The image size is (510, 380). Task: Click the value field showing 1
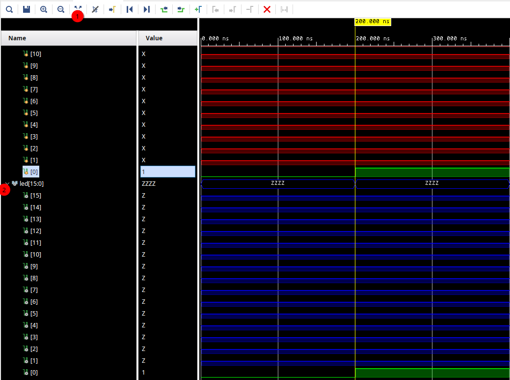[167, 172]
